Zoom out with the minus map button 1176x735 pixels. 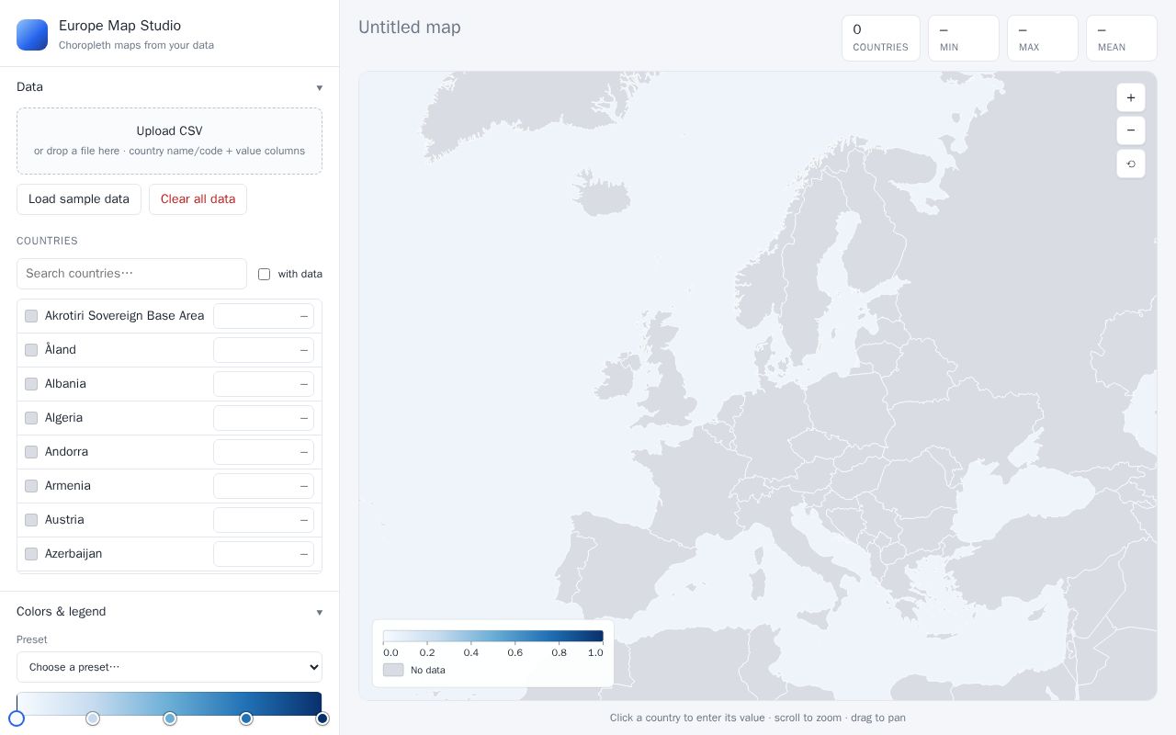pyautogui.click(x=1131, y=130)
